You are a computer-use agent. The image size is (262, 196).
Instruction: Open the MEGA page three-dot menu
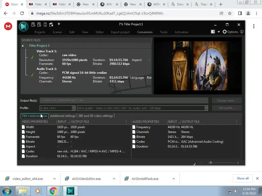[x=254, y=26]
